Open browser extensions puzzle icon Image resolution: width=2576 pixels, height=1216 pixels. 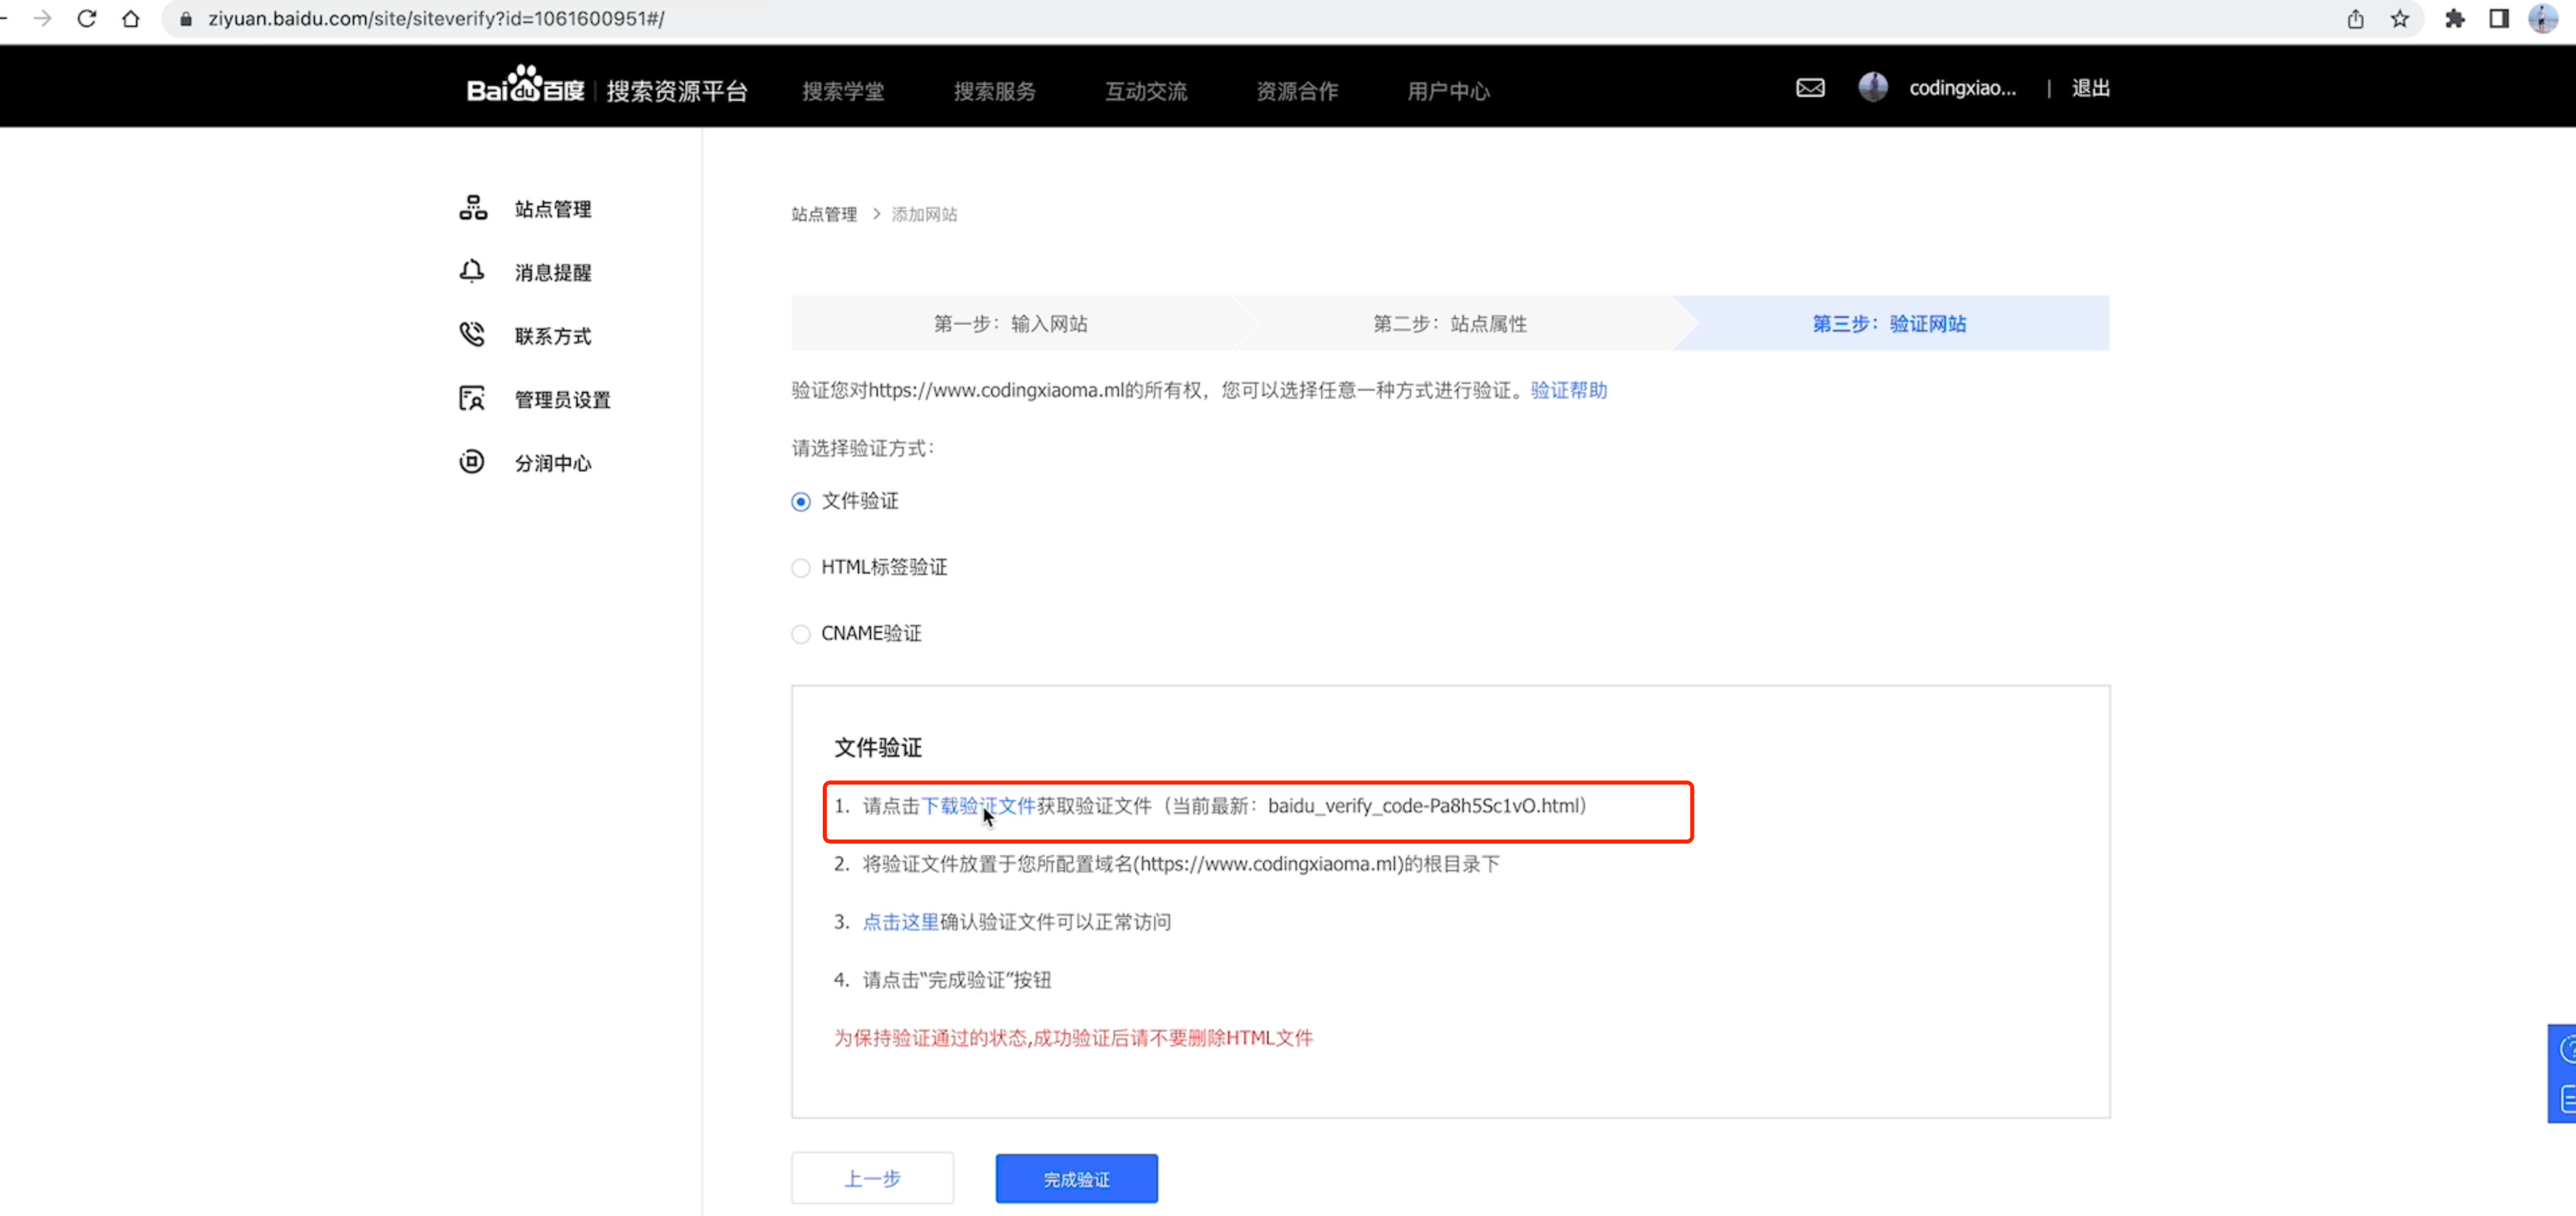(x=2454, y=19)
